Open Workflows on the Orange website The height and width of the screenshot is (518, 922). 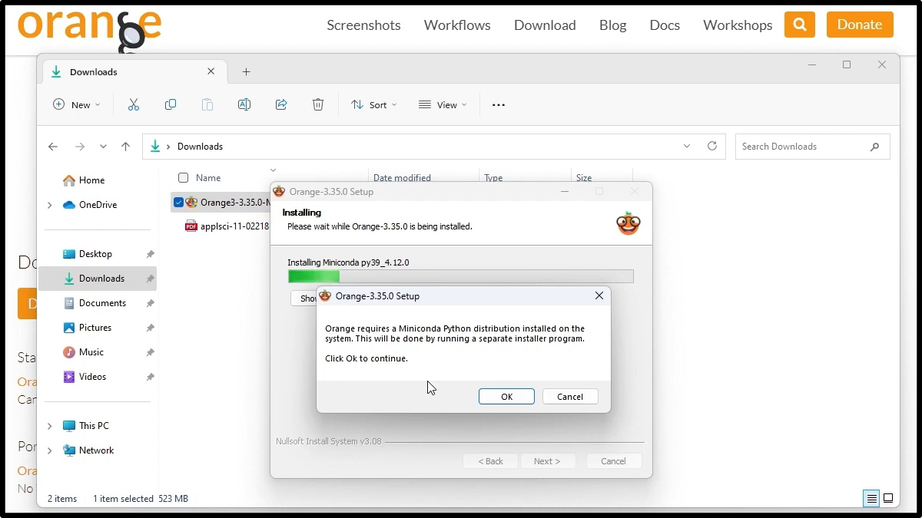click(457, 25)
